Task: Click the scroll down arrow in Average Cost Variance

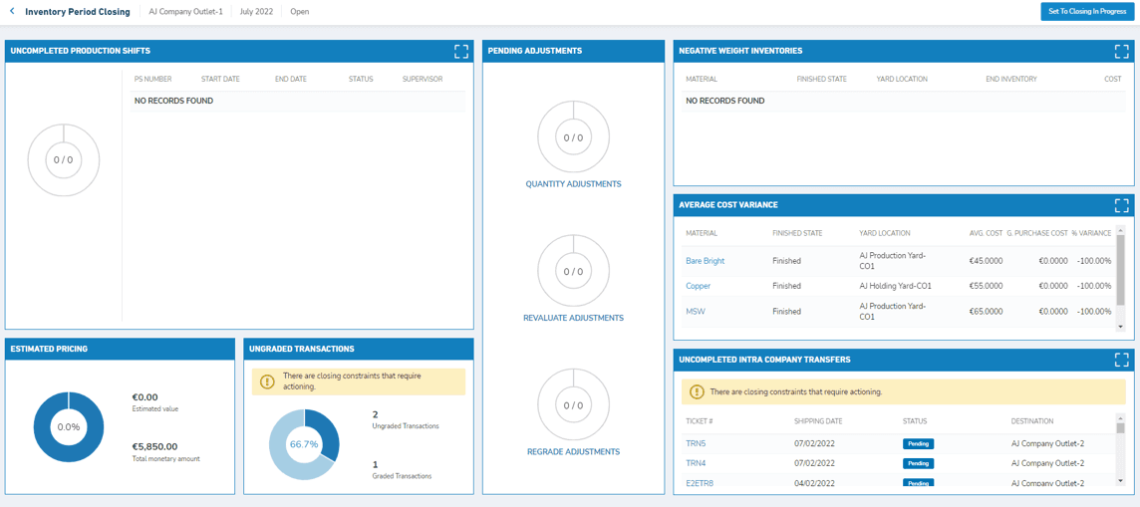Action: coord(1120,328)
